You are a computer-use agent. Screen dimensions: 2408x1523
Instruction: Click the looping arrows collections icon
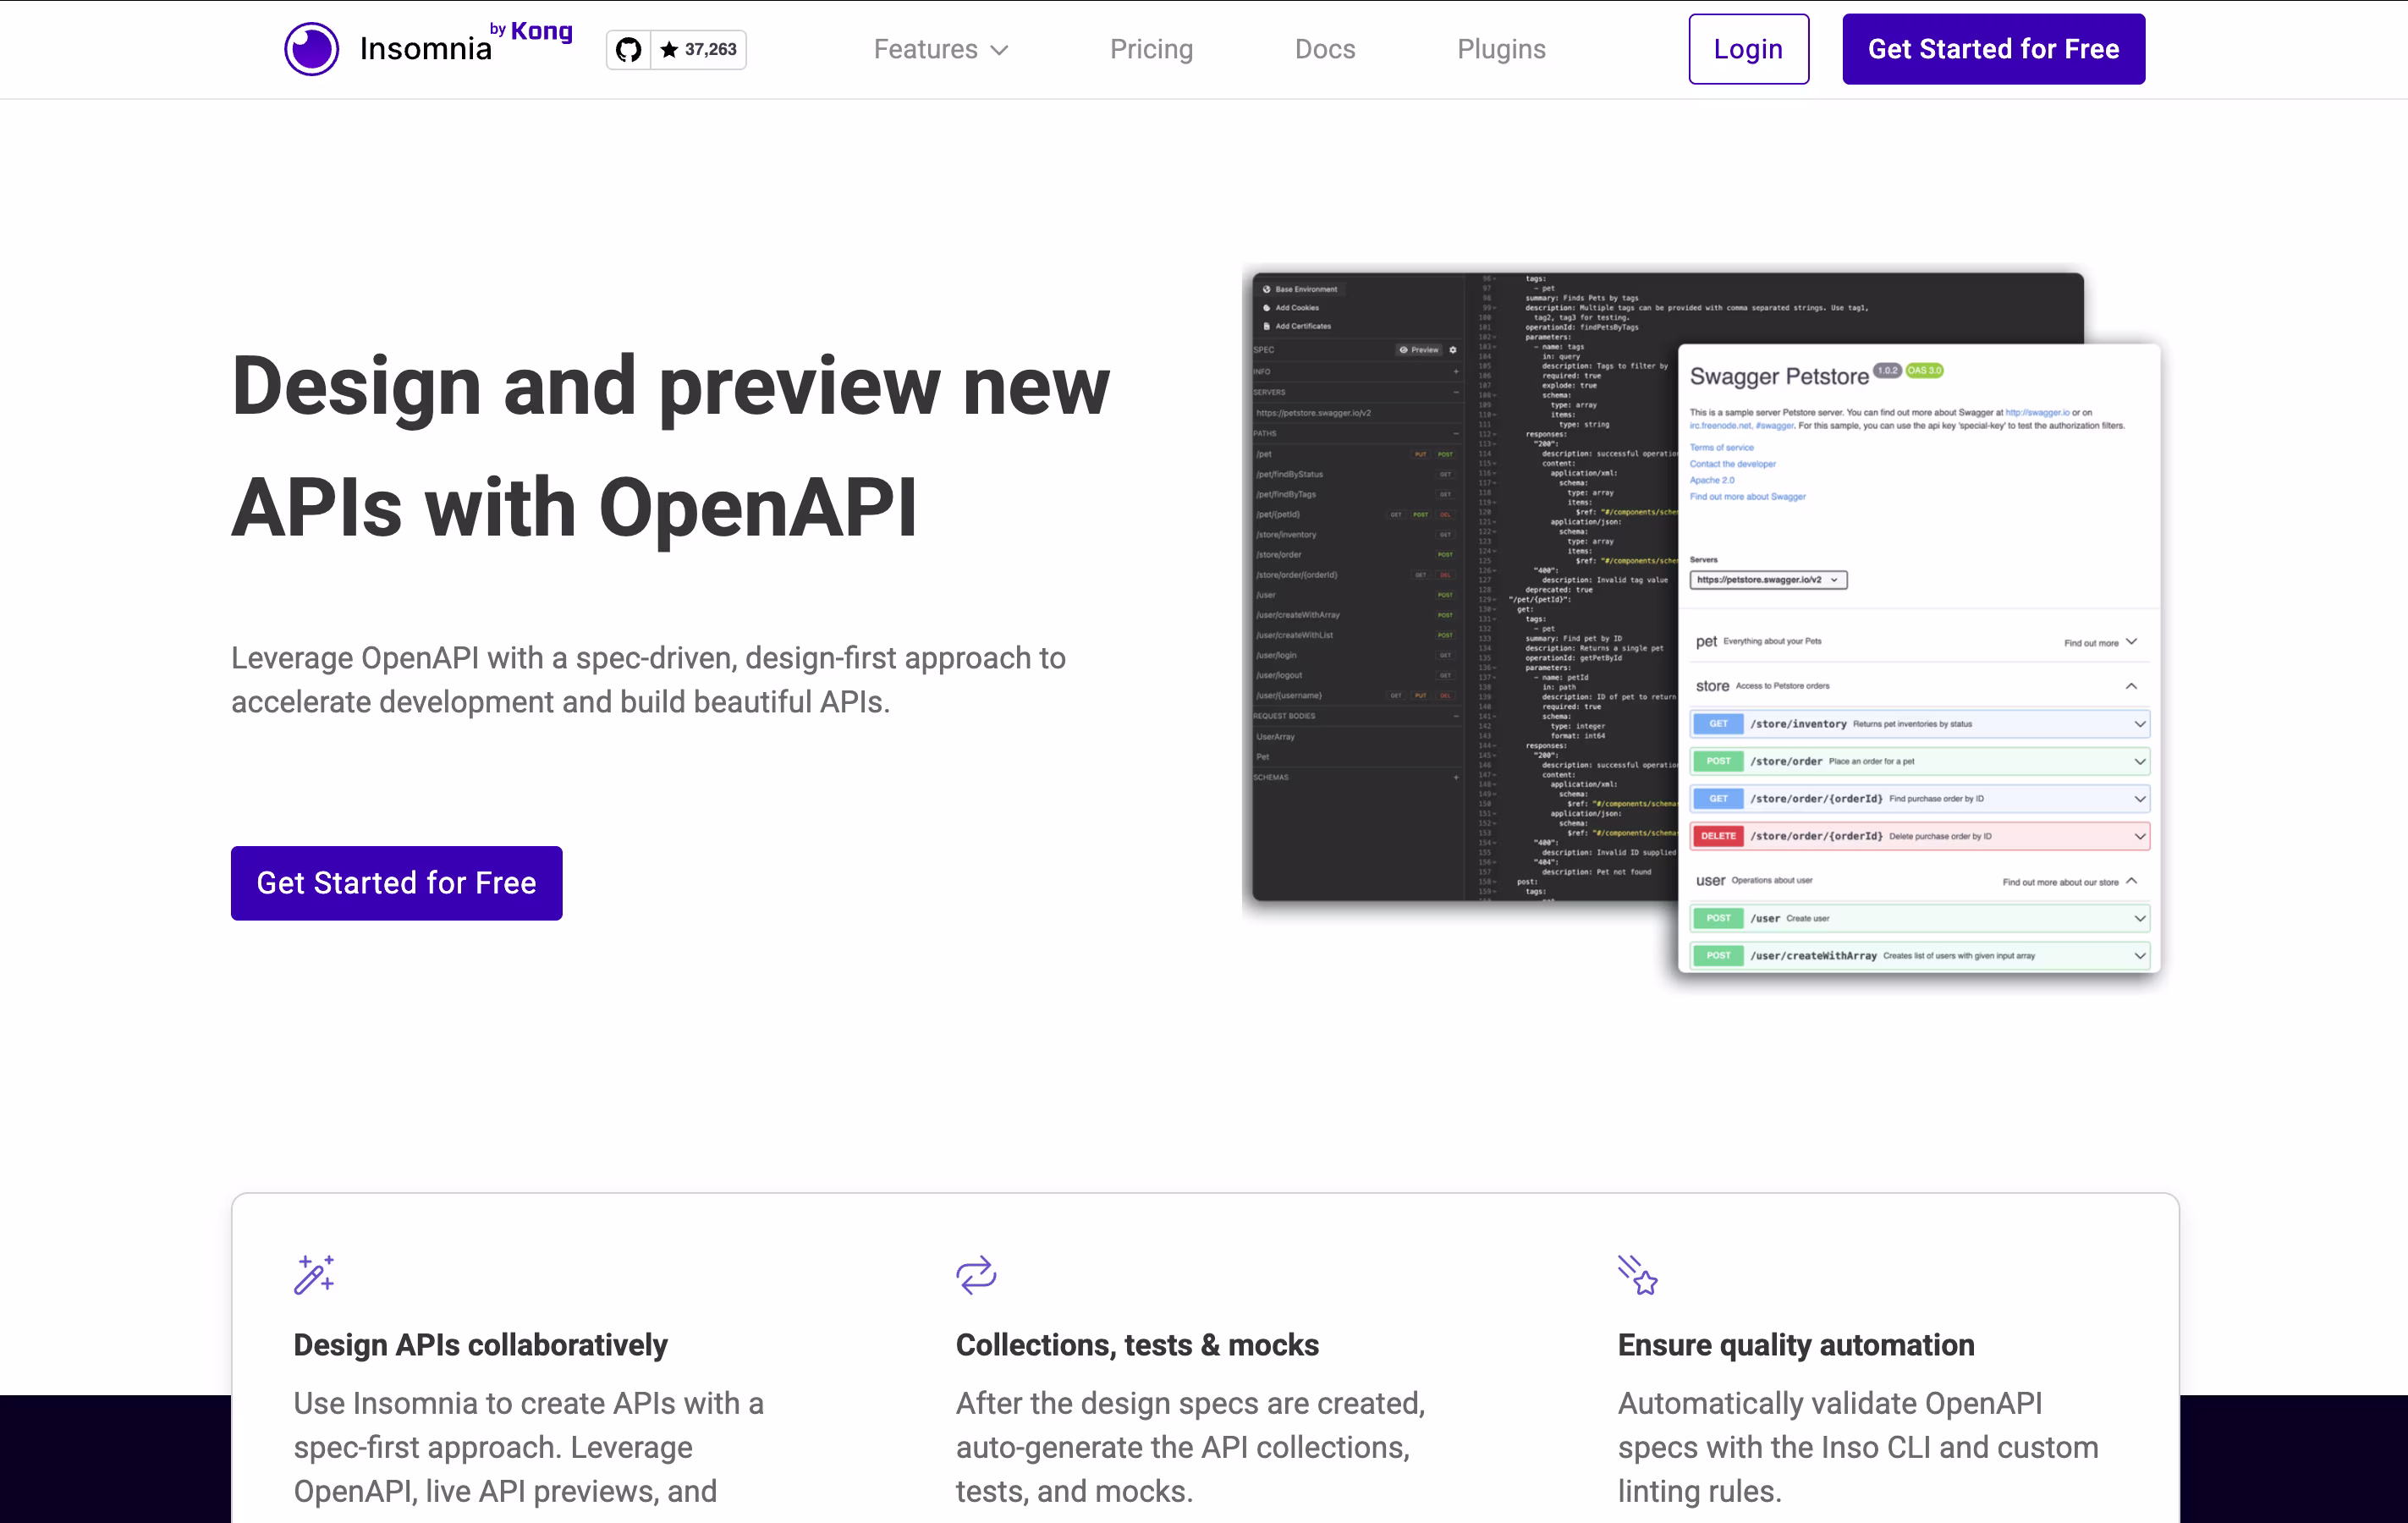976,1274
